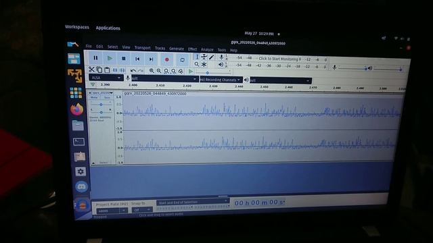Open the Recording Channels dropdown
The image size is (433, 243).
tap(221, 80)
